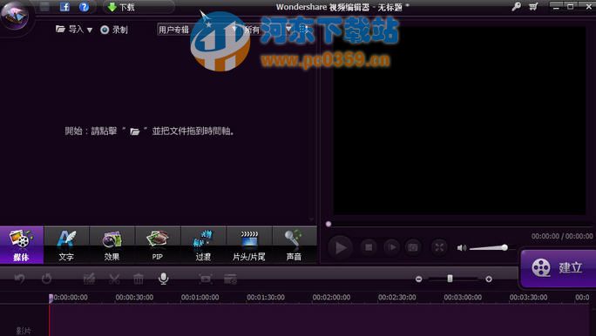596x336 pixels.
Task: Zoom in the timeline with plus
Action: pos(489,279)
